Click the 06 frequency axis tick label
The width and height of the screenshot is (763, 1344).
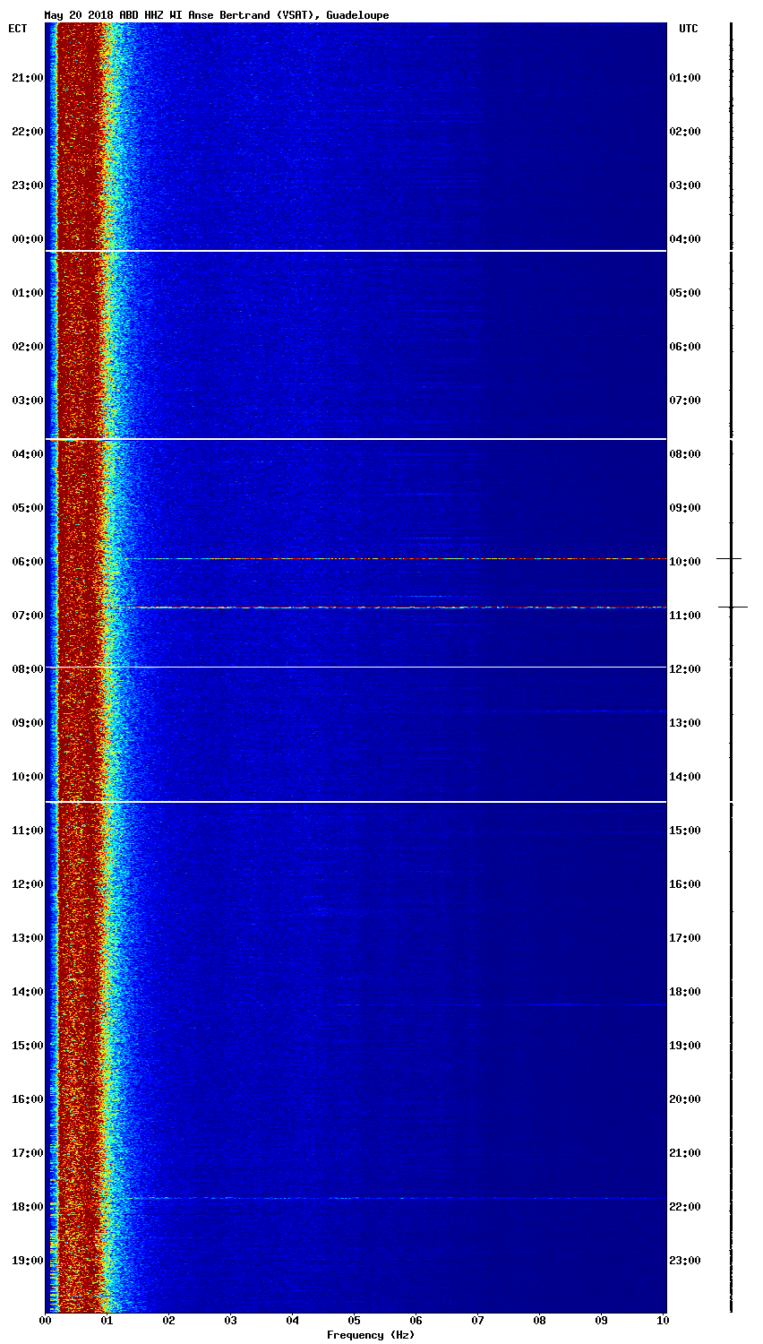point(416,1321)
